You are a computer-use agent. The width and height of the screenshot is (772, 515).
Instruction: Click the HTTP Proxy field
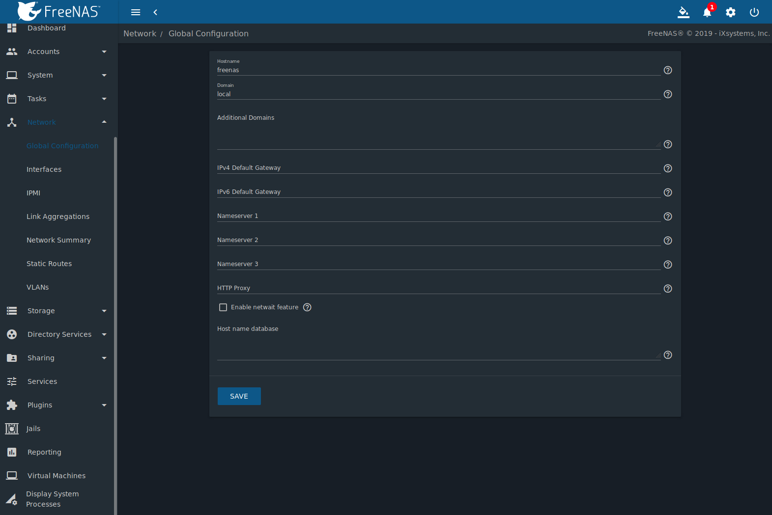point(439,289)
